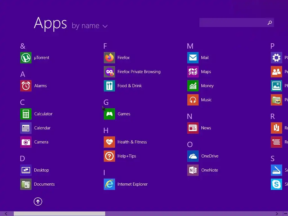The height and width of the screenshot is (216, 288).
Task: Click the 'M' letter group header
Action: click(190, 46)
